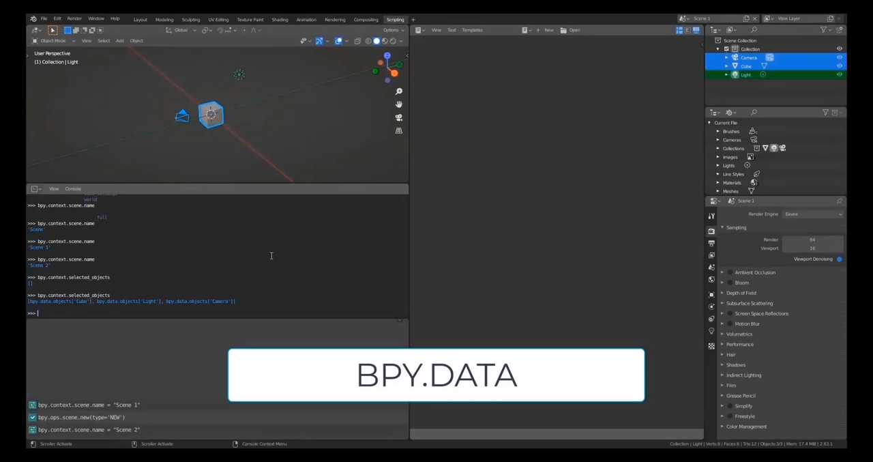Open the Object Data light properties tab

(x=711, y=331)
